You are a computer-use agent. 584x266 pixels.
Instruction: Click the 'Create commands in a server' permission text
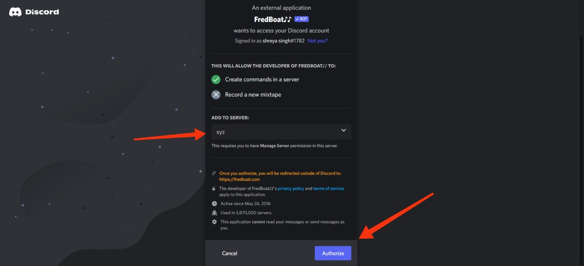(x=262, y=79)
